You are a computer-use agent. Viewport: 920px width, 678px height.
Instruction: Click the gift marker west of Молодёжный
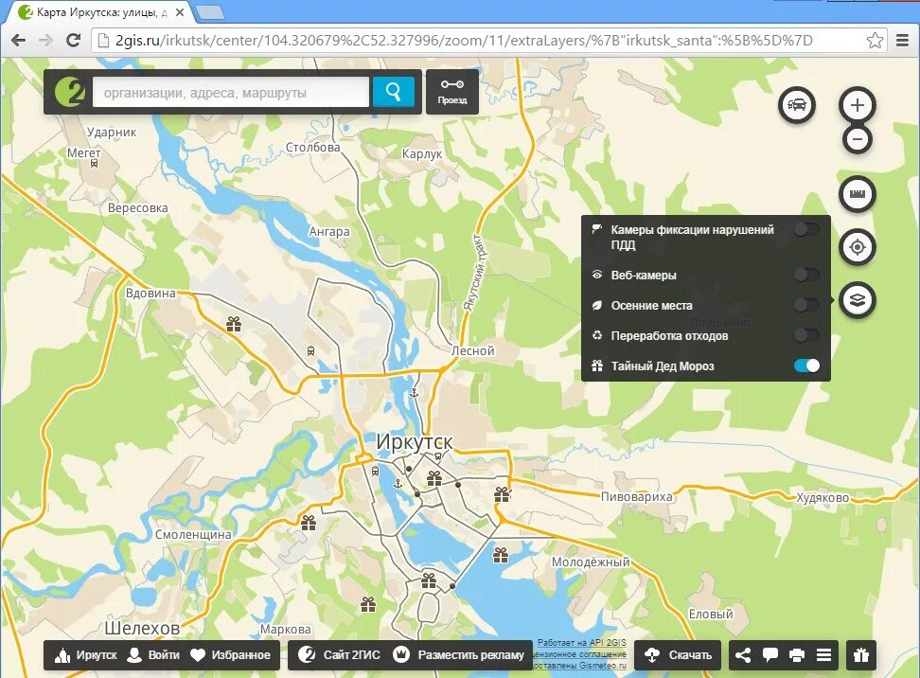[500, 555]
